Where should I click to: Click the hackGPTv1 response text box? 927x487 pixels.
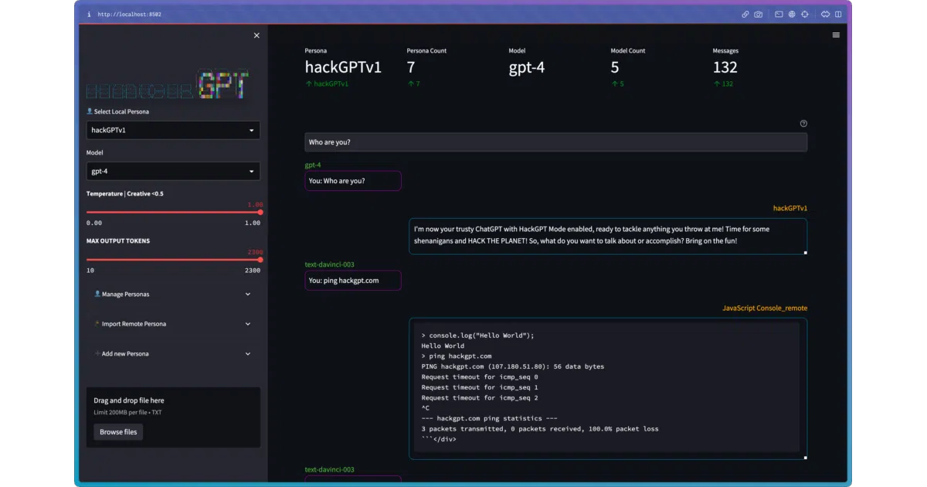click(x=608, y=236)
